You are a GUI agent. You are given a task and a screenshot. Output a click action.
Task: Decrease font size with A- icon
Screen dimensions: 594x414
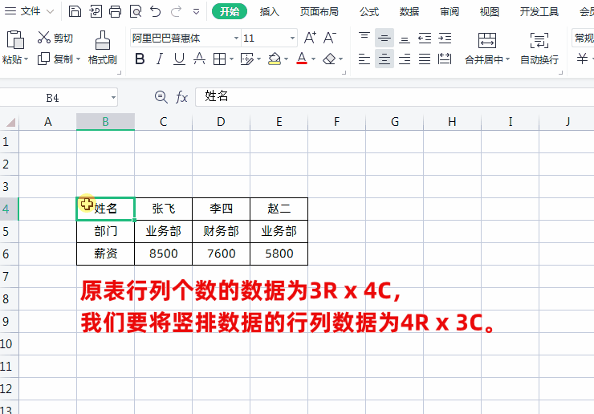330,38
